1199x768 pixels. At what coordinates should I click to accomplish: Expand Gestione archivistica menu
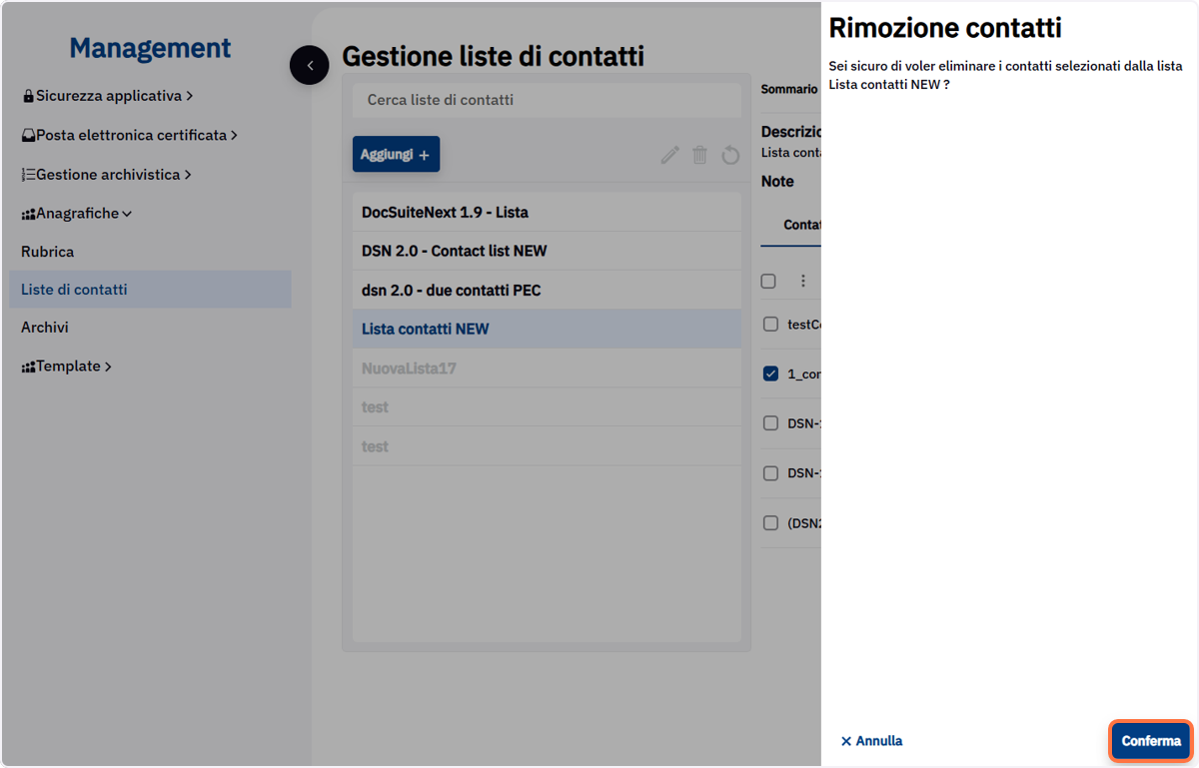click(x=106, y=174)
